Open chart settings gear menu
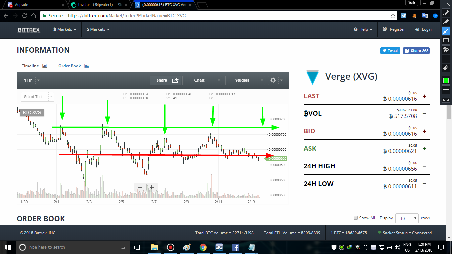The height and width of the screenshot is (254, 452). [x=276, y=80]
